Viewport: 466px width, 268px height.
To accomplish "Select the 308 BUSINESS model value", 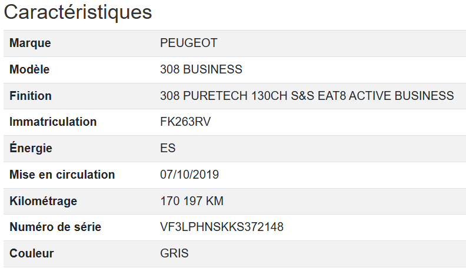I will pyautogui.click(x=201, y=69).
